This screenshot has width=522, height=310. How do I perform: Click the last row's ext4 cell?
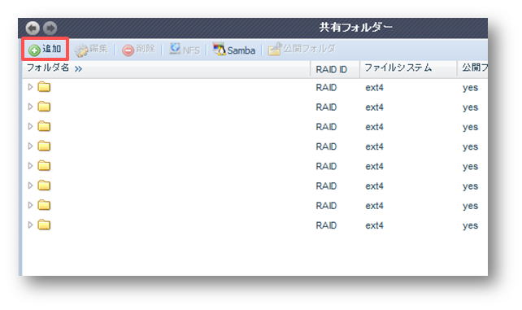click(374, 225)
